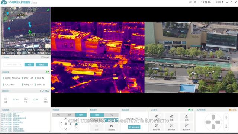Click the 16:23:30 clock in title bar

pos(206,2)
